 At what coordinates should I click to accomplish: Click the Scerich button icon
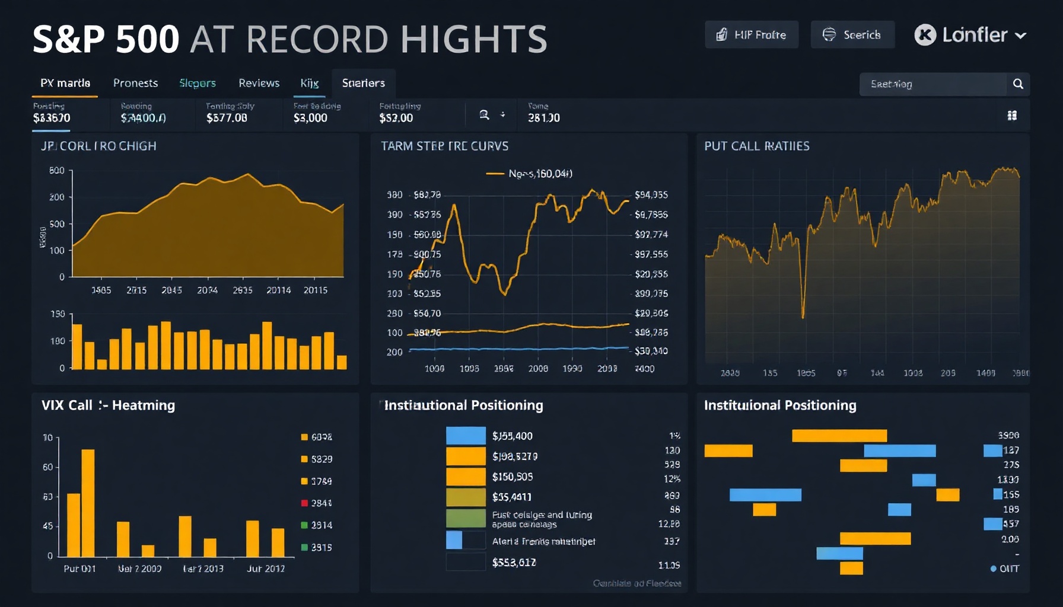pyautogui.click(x=829, y=35)
